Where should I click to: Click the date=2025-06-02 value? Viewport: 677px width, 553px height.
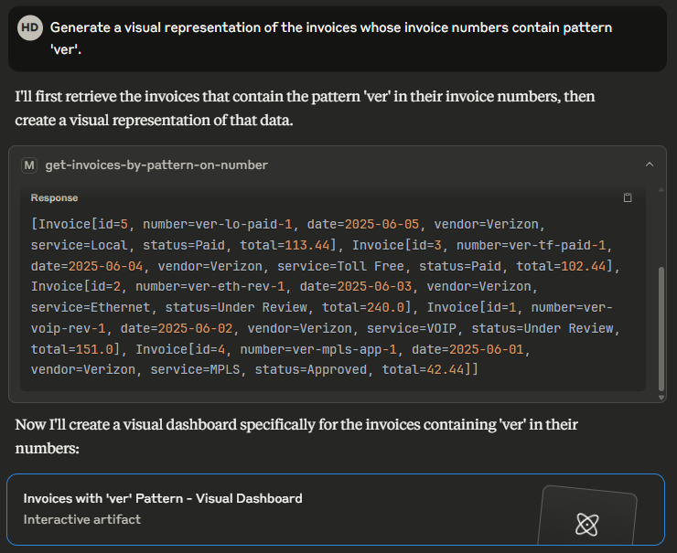[x=177, y=328]
